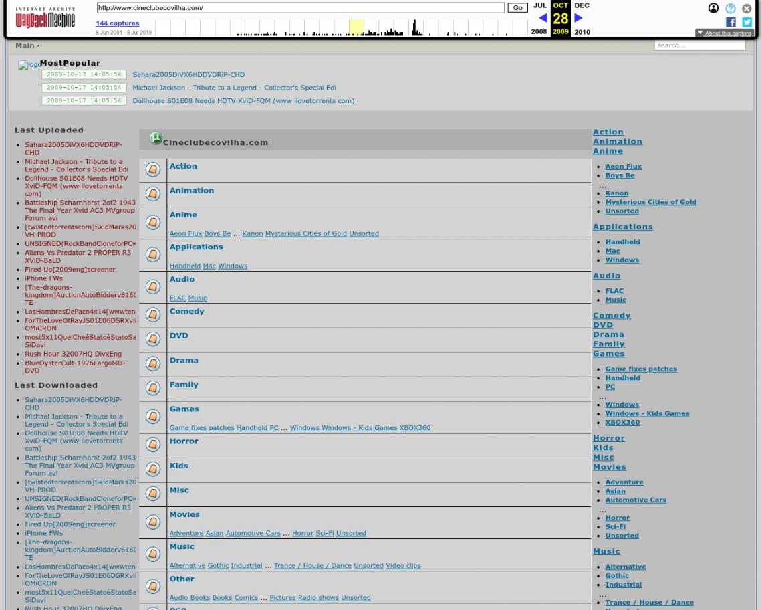Open Video clips link under Music row

(x=403, y=565)
